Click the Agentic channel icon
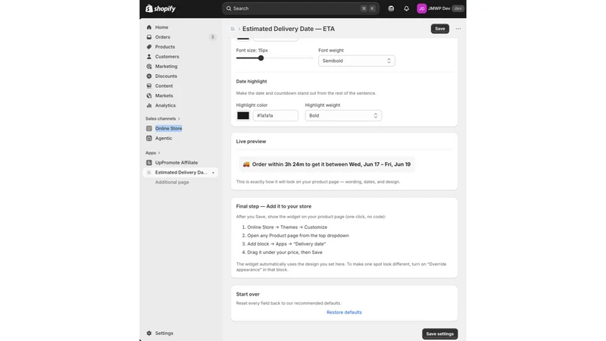This screenshot has height=341, width=606. click(x=149, y=138)
